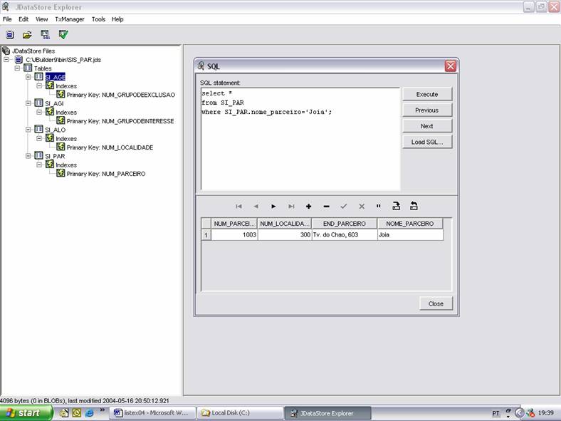Screen dimensions: 561x421
Task: Click the refresh data navigator icon
Action: [414, 206]
